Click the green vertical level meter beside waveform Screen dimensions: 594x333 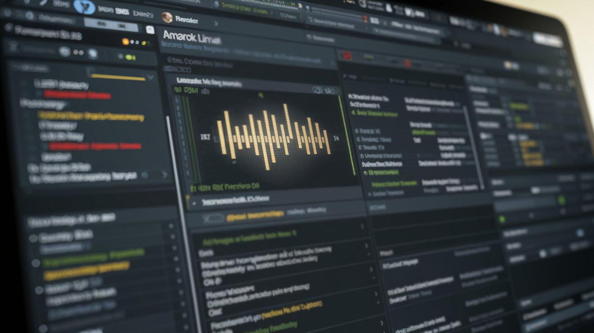[x=347, y=135]
